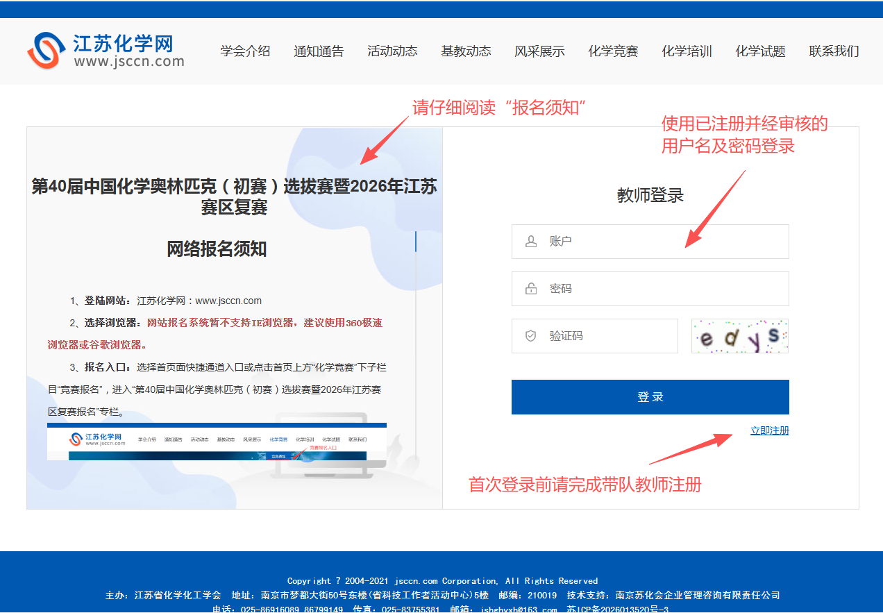Screen dimensions: 883x613
Task: Focus the 账户 username input field
Action: point(650,242)
